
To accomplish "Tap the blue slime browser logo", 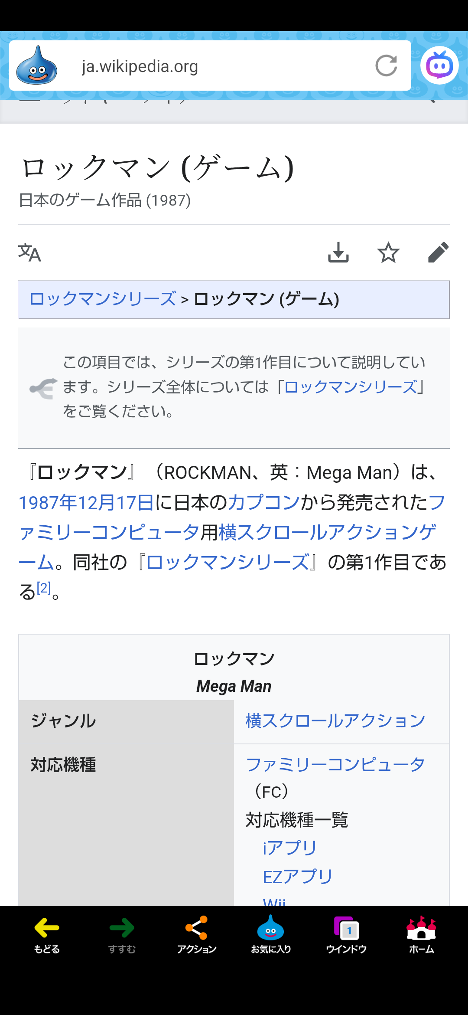I will [x=37, y=65].
